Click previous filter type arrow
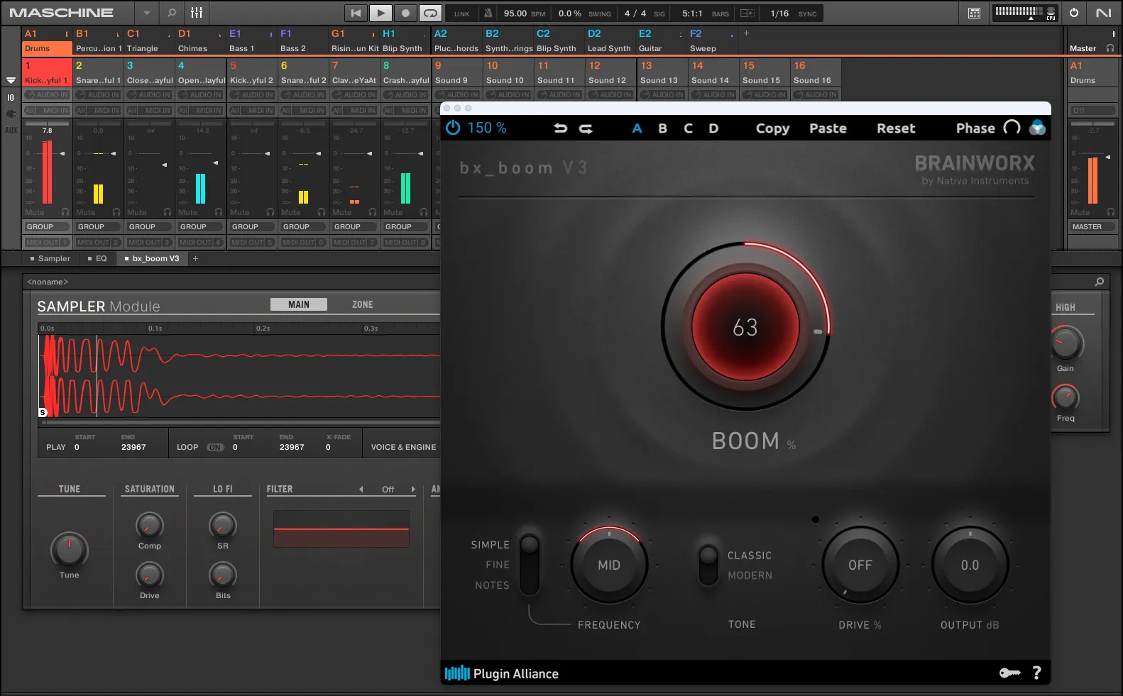The width and height of the screenshot is (1123, 696). pos(361,490)
